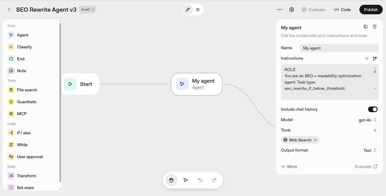Open the three-dot overflow menu
386x196 pixels.
279,10
